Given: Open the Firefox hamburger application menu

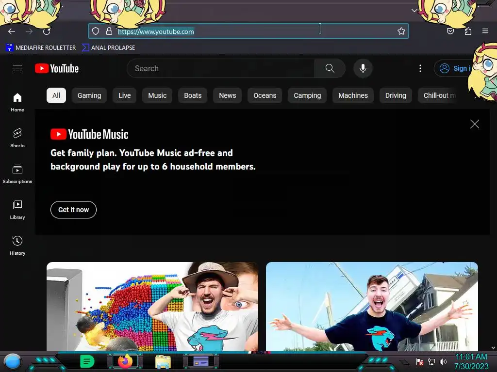Looking at the screenshot, I should click(x=485, y=31).
